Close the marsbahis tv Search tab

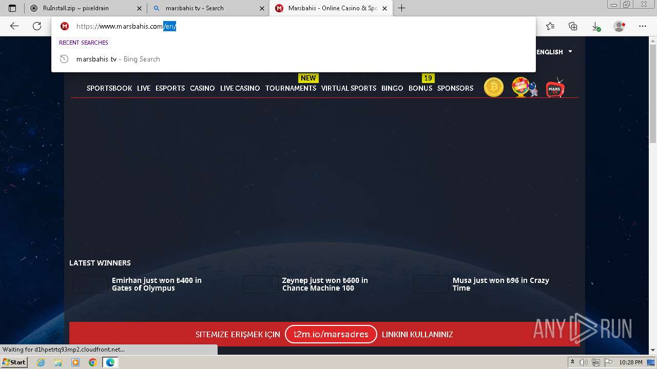pyautogui.click(x=262, y=8)
